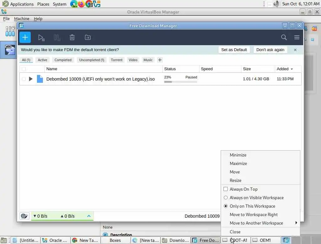Select the Completed filter tab

tap(63, 60)
